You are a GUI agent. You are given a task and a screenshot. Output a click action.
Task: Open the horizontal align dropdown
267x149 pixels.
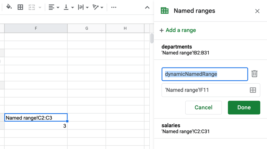pos(54,7)
